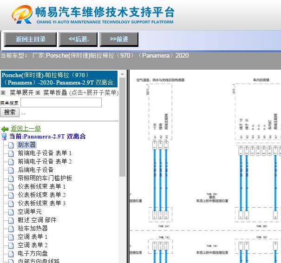Screen dimensions: 281x263
Task: Click the 车内后视镜 label in diagram
Action: point(261,80)
